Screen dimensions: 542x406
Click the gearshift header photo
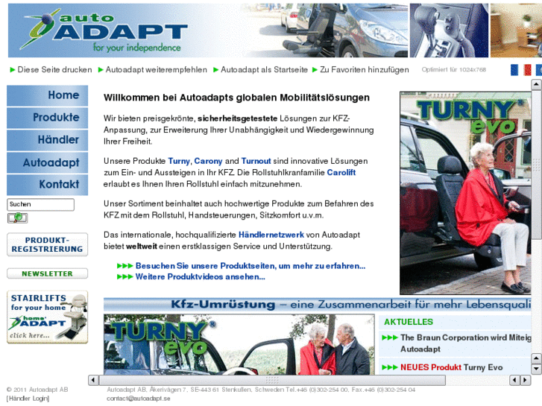point(449,31)
